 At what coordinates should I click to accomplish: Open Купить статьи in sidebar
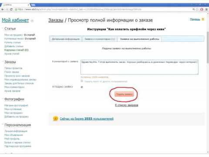[x=13, y=42]
